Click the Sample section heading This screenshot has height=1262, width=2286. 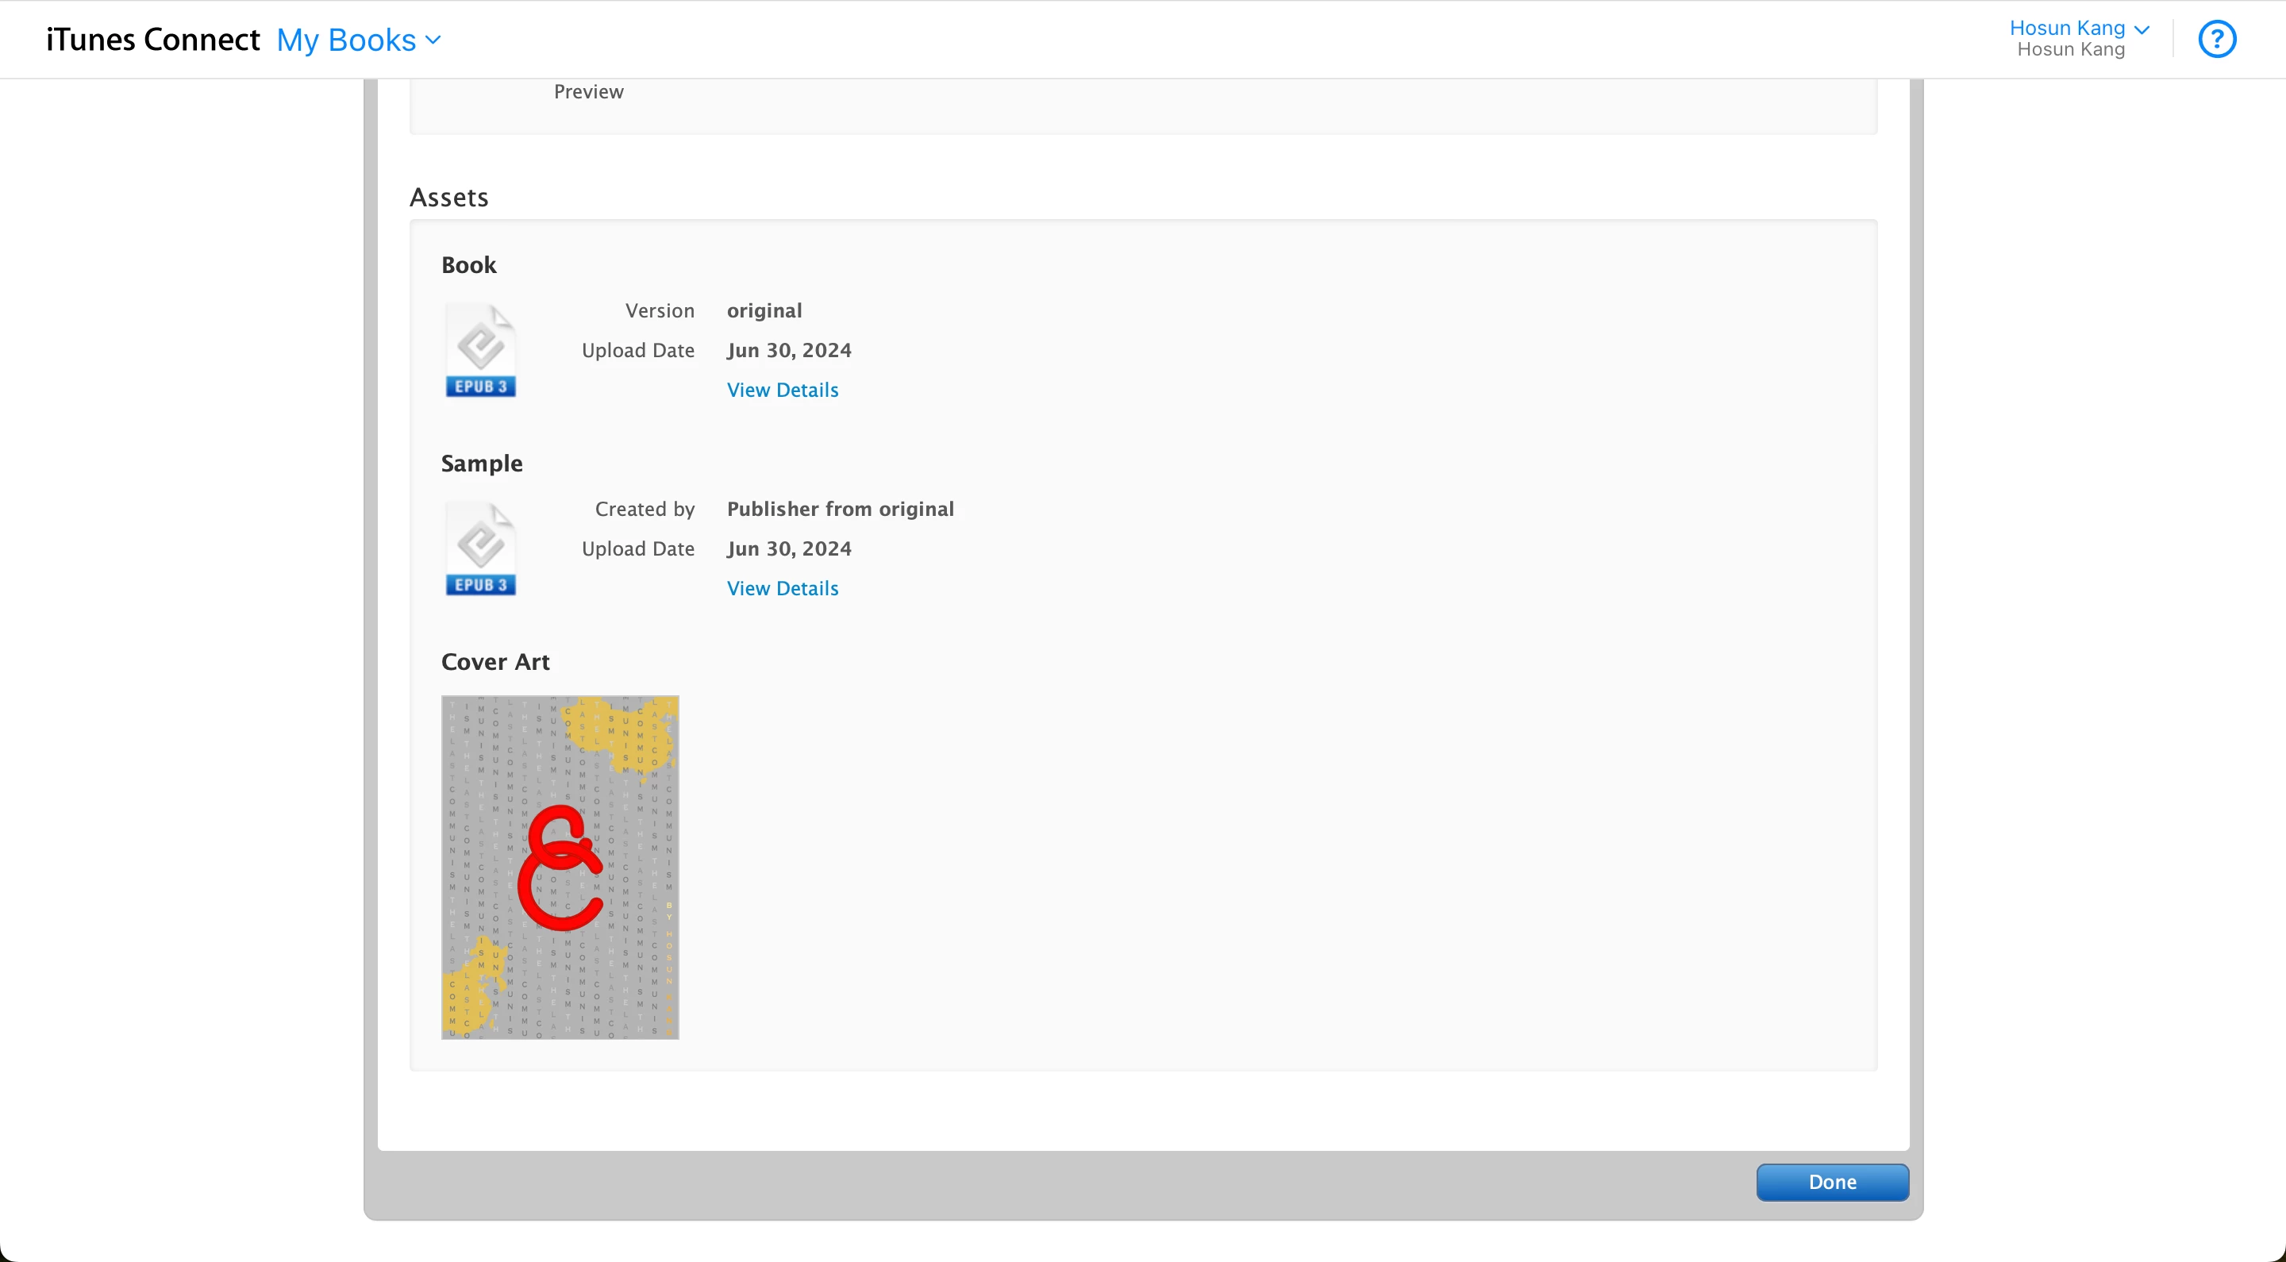(481, 464)
